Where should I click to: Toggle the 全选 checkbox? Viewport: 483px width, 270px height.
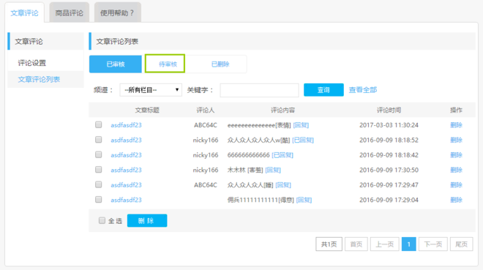pos(102,220)
